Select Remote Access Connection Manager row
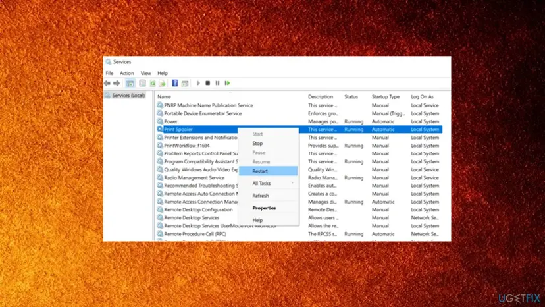 pos(299,202)
